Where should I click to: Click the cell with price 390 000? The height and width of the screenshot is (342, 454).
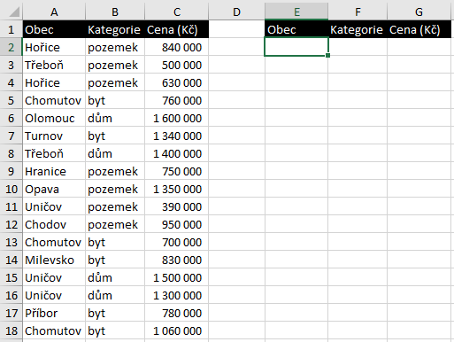coord(176,206)
